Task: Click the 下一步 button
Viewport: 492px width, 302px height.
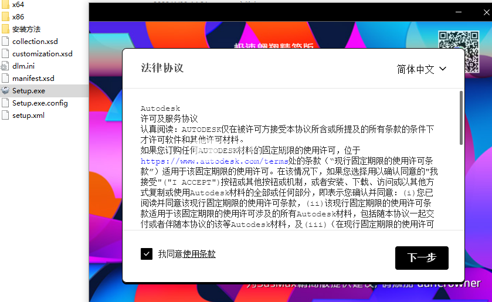Action: 422,258
